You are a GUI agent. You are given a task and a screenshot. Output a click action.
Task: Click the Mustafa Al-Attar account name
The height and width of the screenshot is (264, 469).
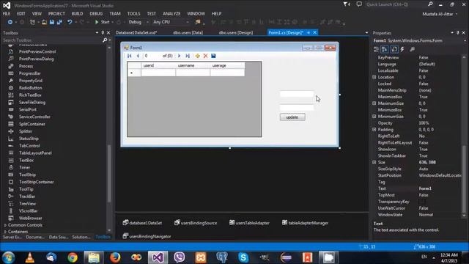tap(437, 14)
